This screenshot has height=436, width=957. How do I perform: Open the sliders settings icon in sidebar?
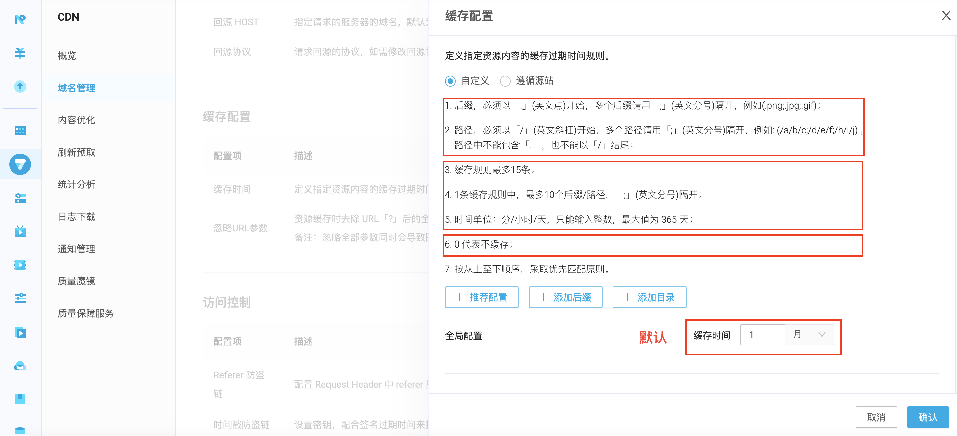pos(20,298)
